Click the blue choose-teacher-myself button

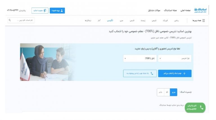pyautogui.click(x=175, y=73)
